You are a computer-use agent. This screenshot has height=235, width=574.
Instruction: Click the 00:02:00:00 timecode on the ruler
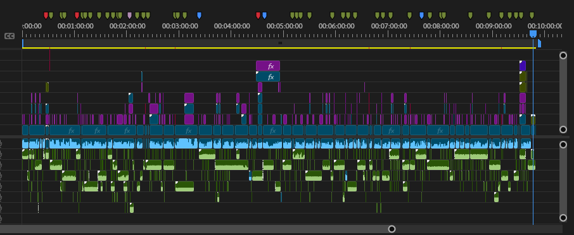(127, 27)
